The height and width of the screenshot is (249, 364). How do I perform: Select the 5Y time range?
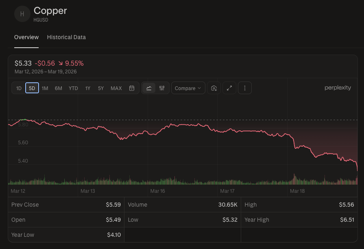[101, 88]
